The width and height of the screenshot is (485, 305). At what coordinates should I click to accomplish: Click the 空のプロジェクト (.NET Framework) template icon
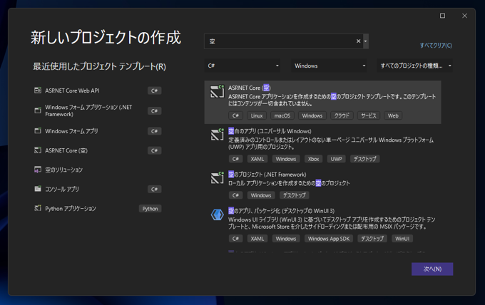coord(217,178)
